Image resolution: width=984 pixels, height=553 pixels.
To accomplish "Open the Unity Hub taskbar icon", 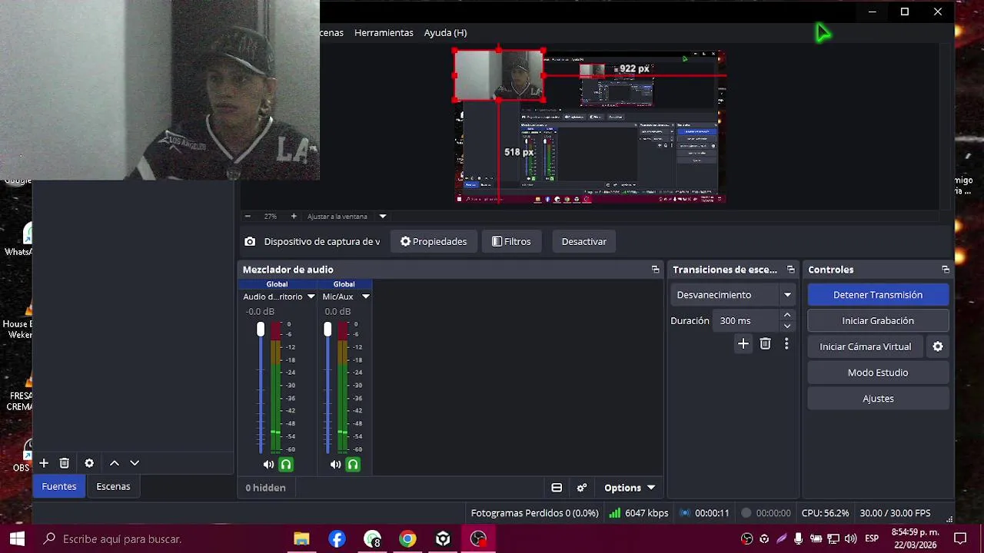I will (x=443, y=539).
